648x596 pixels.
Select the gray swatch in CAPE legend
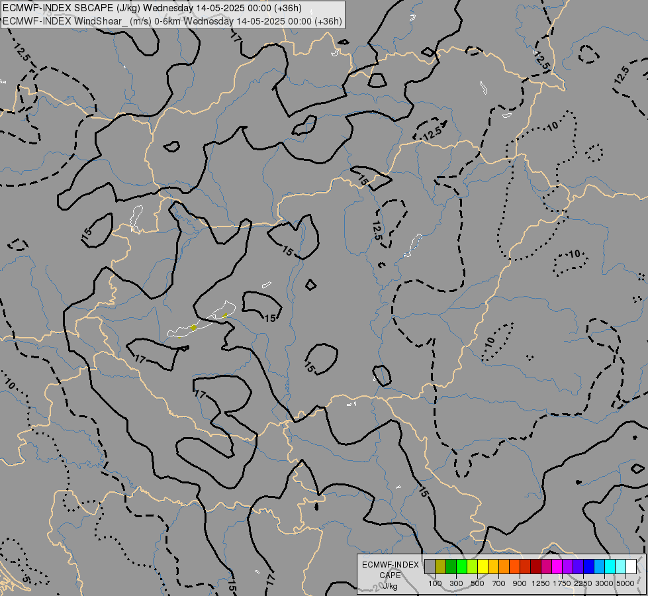coord(430,566)
